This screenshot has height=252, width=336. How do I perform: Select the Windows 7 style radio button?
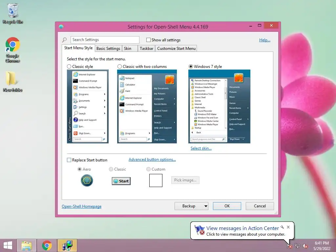tap(191, 66)
